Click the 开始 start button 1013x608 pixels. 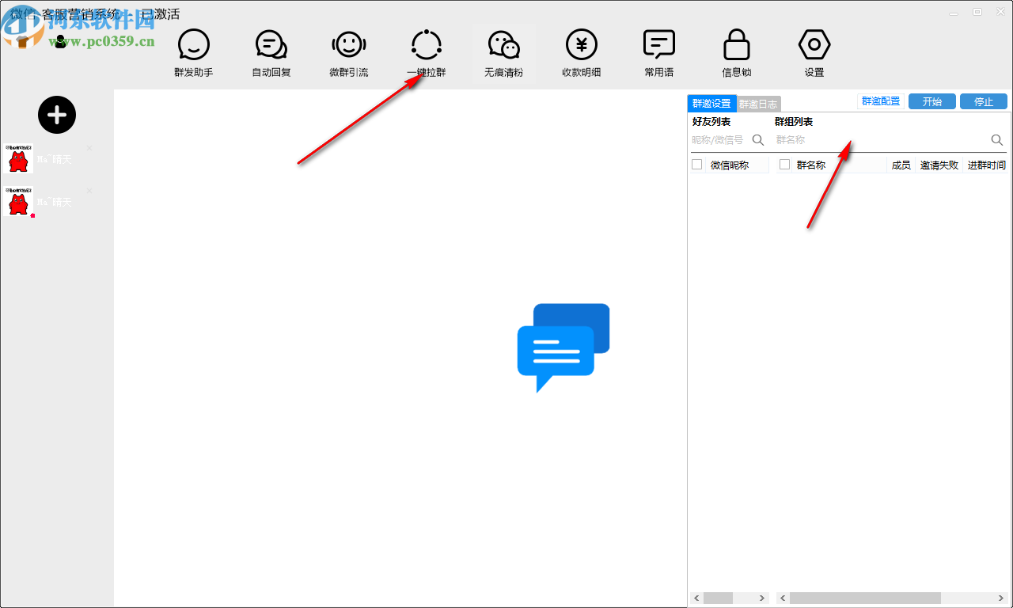coord(931,101)
